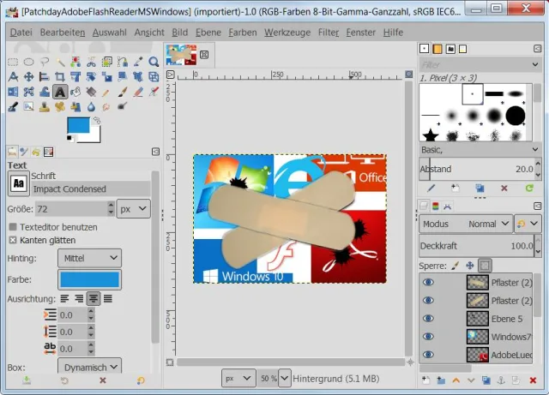The height and width of the screenshot is (395, 549).
Task: Hide the 'Ebene 5' layer via eye icon
Action: (428, 318)
